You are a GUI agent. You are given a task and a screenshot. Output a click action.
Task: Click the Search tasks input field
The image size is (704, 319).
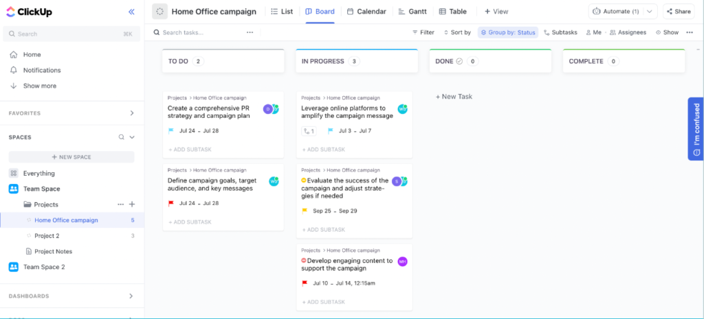(x=199, y=32)
